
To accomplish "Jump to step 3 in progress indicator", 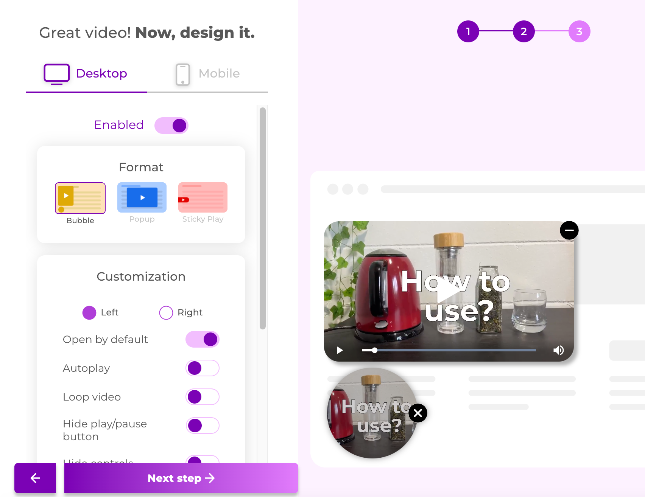I will point(580,31).
